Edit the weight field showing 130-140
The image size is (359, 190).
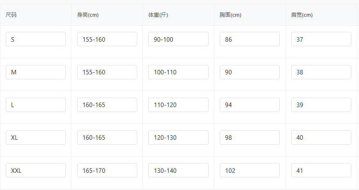coord(178,170)
